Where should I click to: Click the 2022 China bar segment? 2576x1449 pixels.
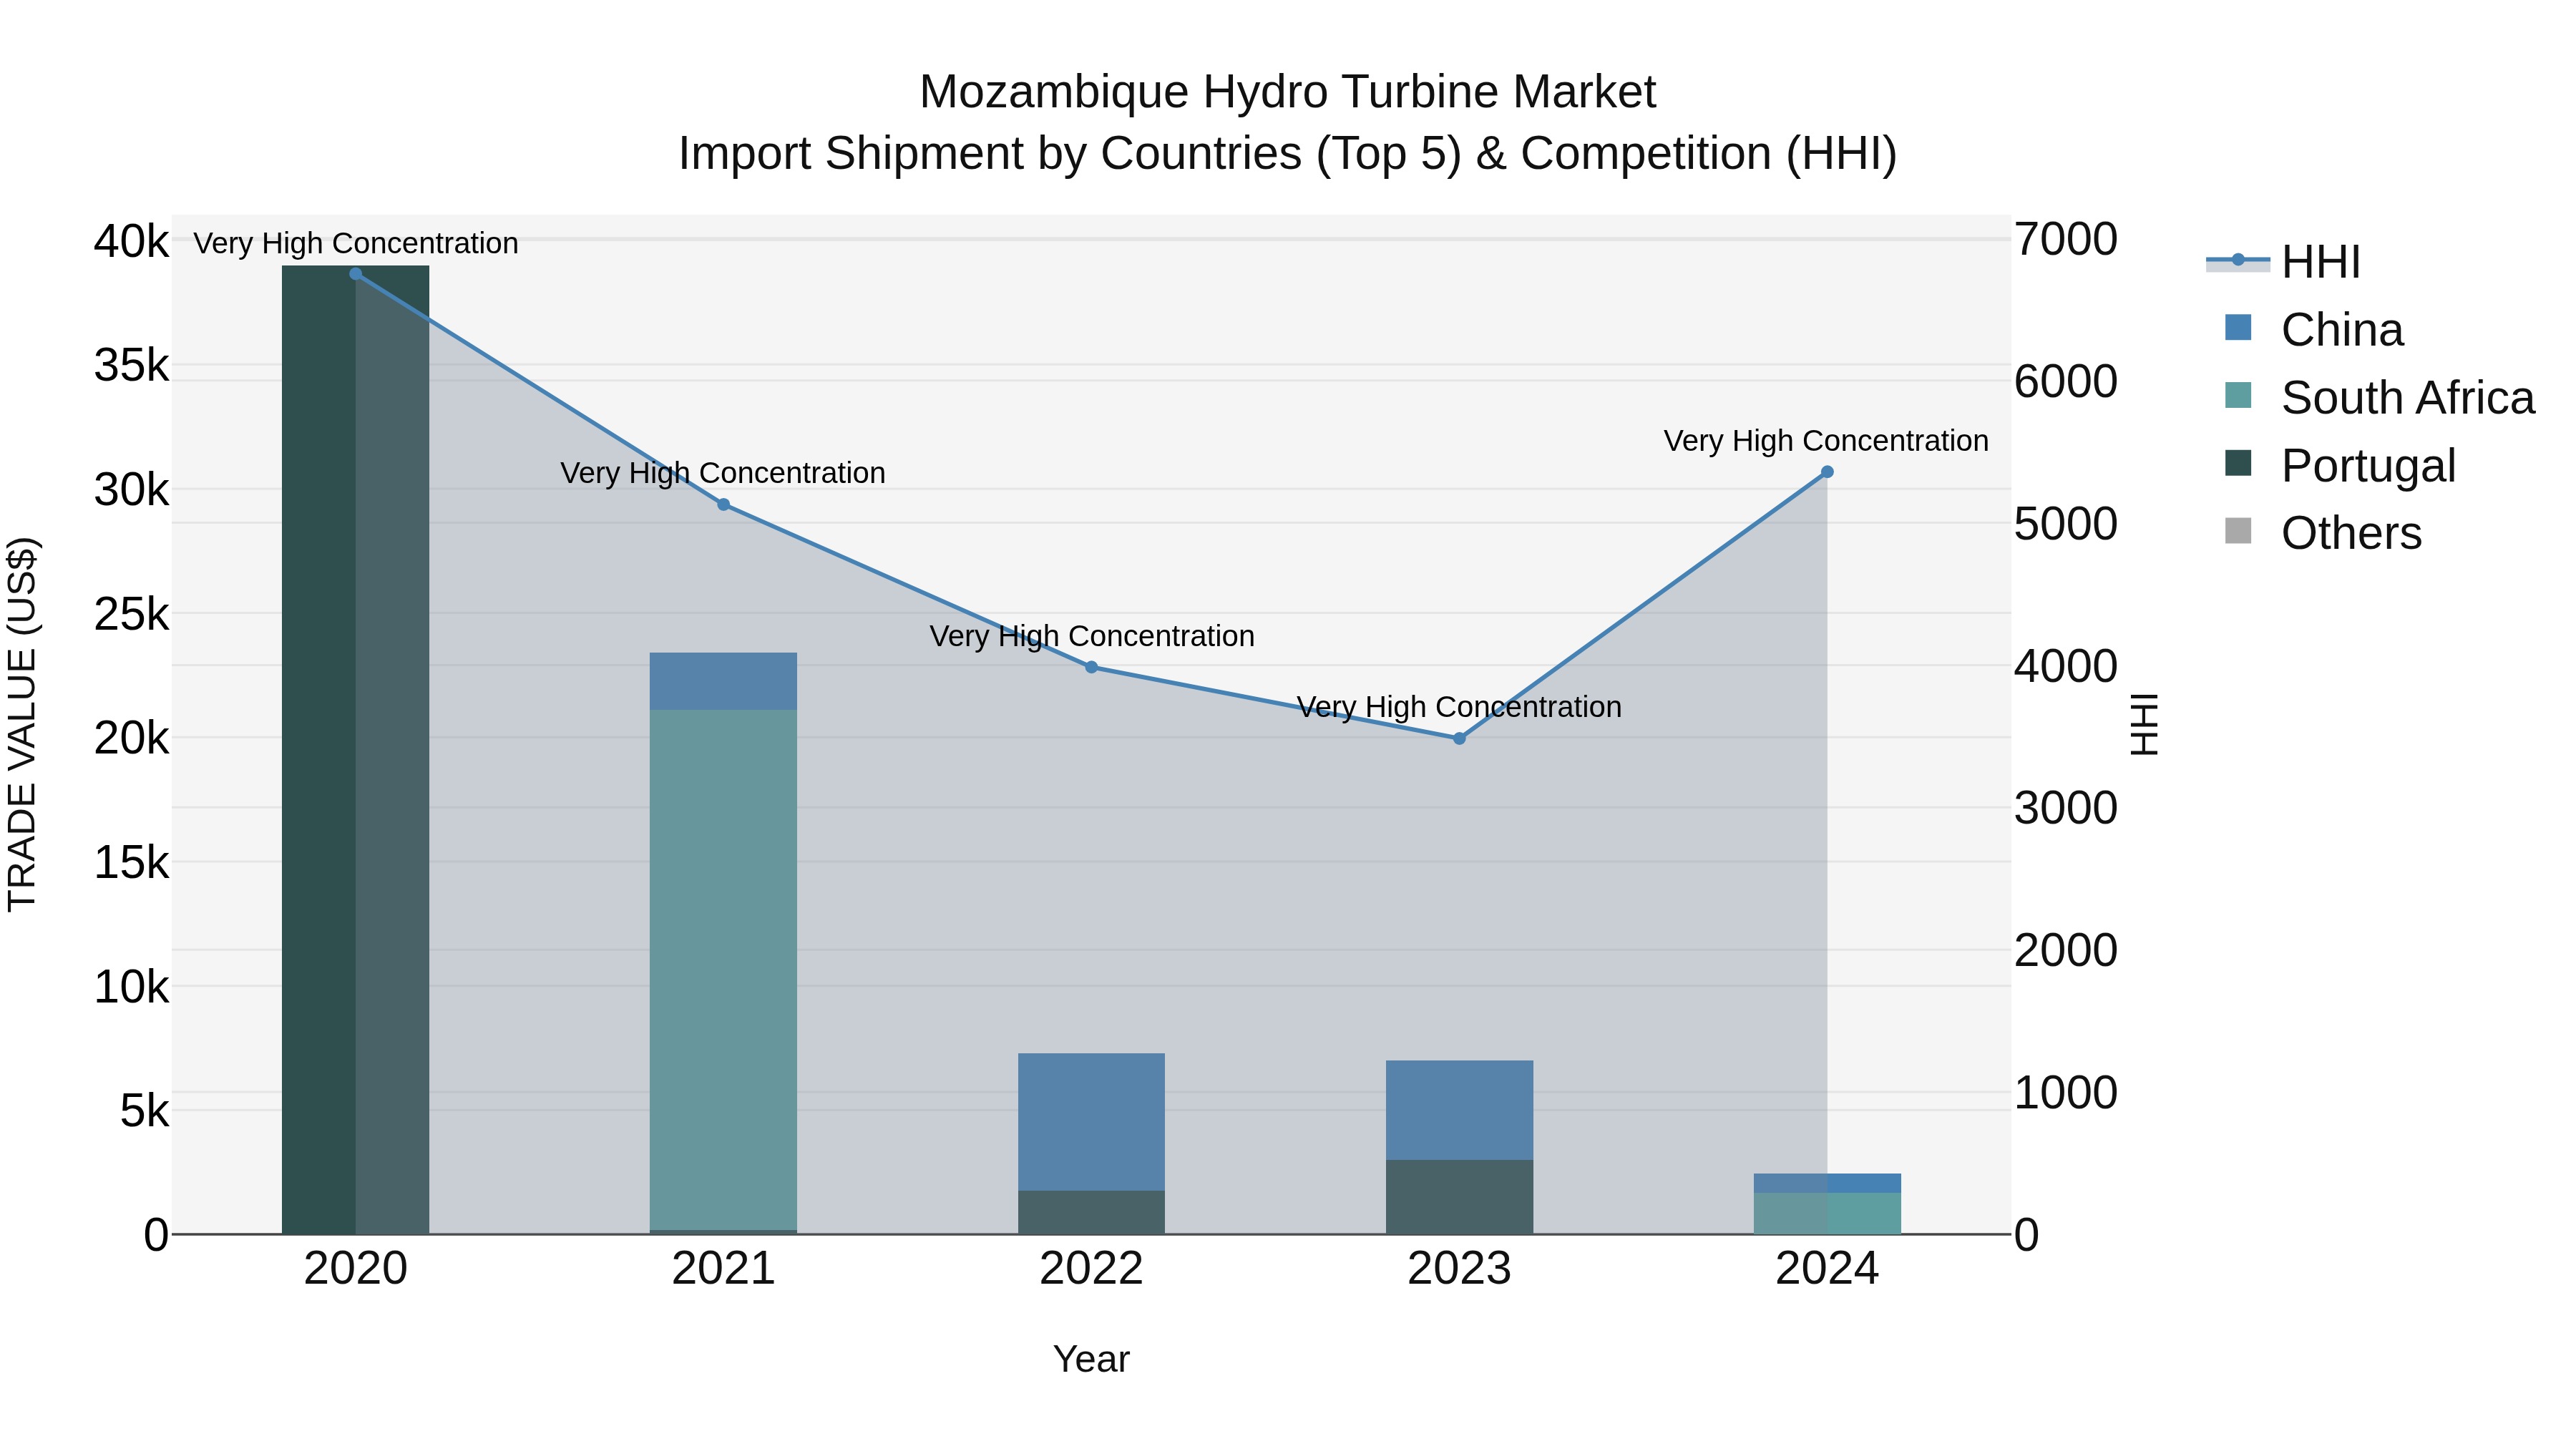(1092, 1122)
